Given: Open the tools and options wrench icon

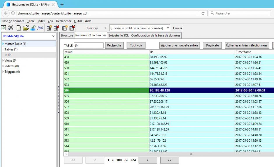Looking at the screenshot, I should (10, 28).
